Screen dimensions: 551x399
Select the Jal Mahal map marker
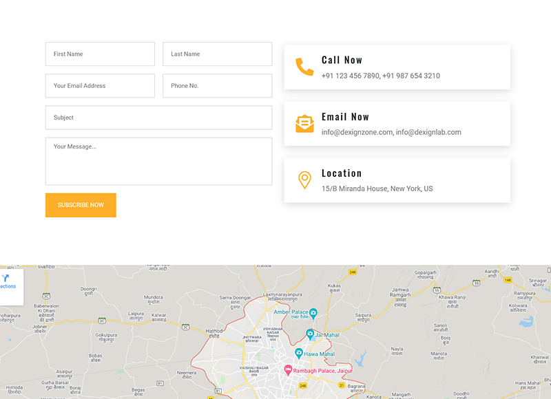pyautogui.click(x=310, y=335)
